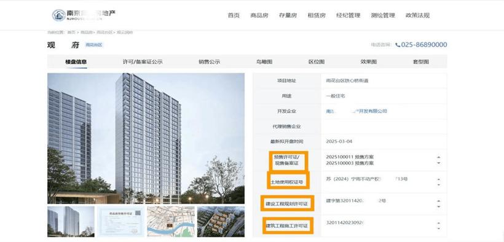The width and height of the screenshot is (504, 242).
Task: Open the 测绘管理 navigation menu
Action: (383, 15)
